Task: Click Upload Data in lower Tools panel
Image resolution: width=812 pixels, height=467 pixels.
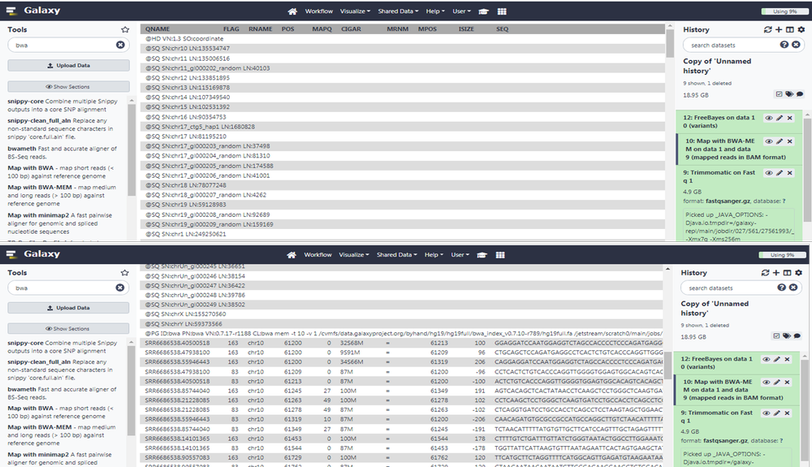Action: coord(68,308)
